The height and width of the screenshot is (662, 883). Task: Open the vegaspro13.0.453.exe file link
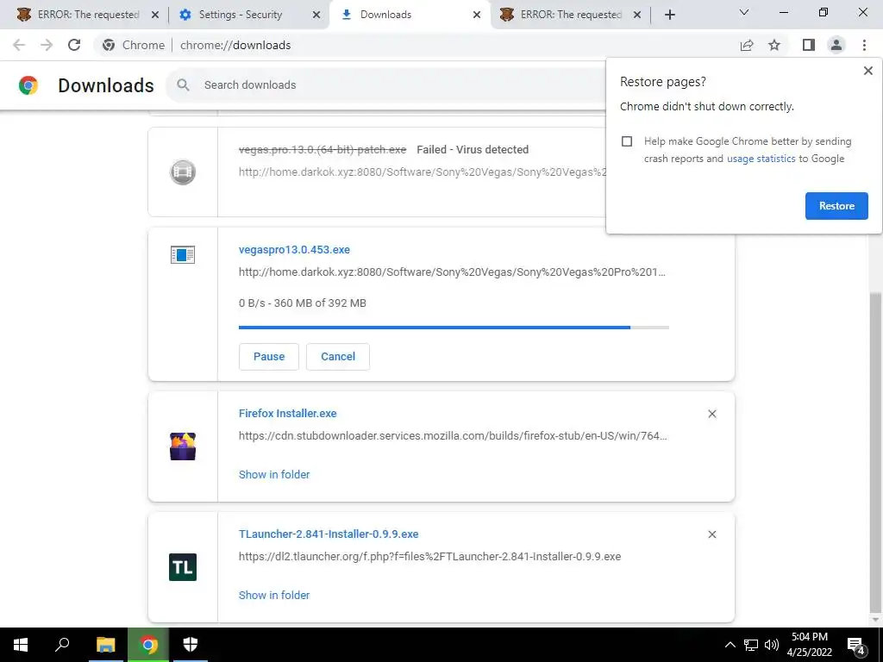click(294, 249)
